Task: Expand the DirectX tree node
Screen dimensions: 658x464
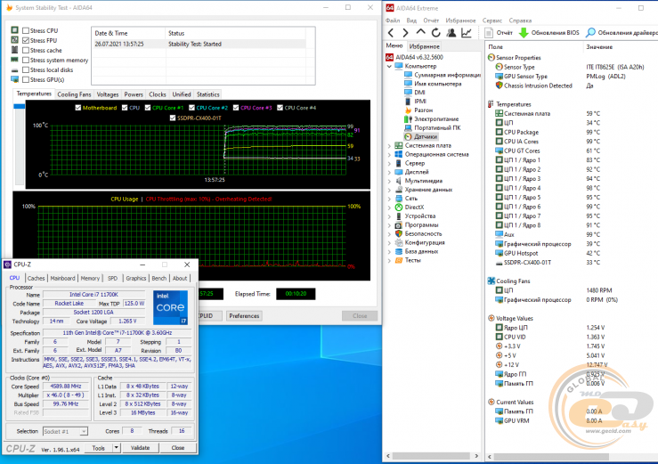Action: pos(389,208)
